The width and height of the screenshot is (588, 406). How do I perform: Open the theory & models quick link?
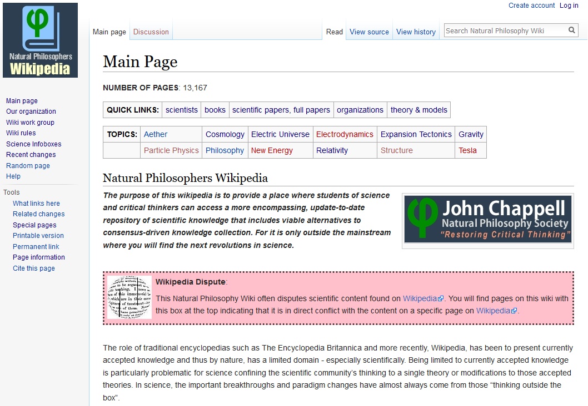coord(419,110)
